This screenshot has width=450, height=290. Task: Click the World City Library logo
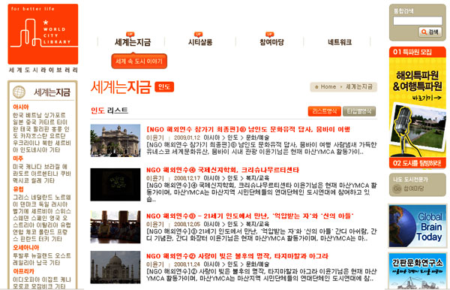[x=43, y=34]
